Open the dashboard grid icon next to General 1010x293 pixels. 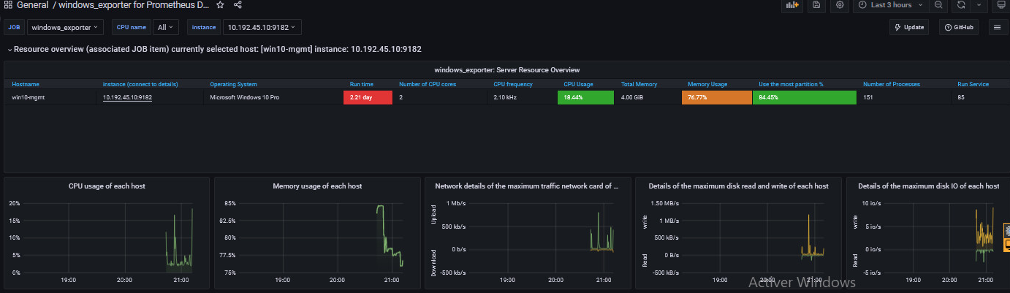pos(7,5)
